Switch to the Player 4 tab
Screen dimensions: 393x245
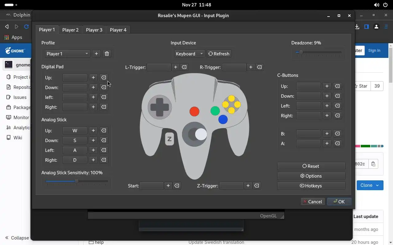click(118, 30)
